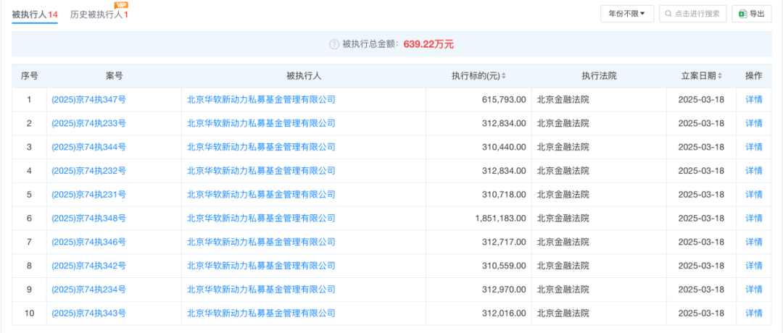Viewport: 783px width, 333px height.
Task: Open case (2025)京74执232号
Action: coord(89,171)
